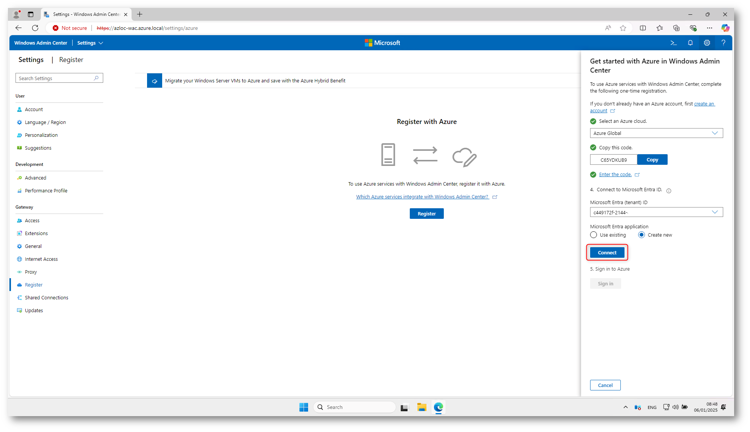Image resolution: width=750 pixels, height=432 pixels.
Task: Click the browser address bar URL
Action: 147,28
